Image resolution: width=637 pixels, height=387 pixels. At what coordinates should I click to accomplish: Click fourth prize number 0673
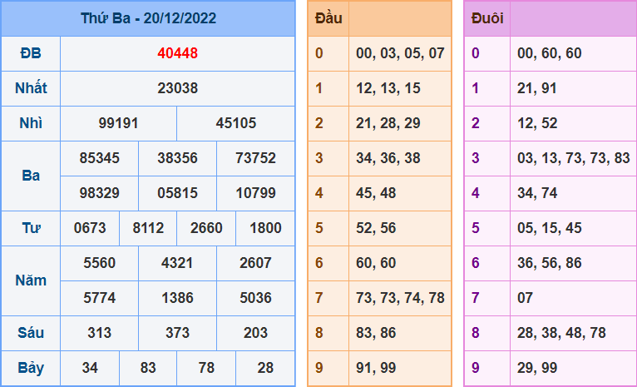(x=90, y=228)
